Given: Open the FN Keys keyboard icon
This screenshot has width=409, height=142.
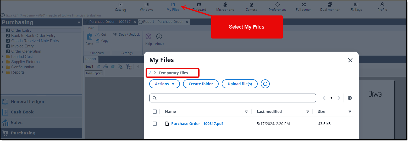Looking at the screenshot, I should pyautogui.click(x=356, y=4).
